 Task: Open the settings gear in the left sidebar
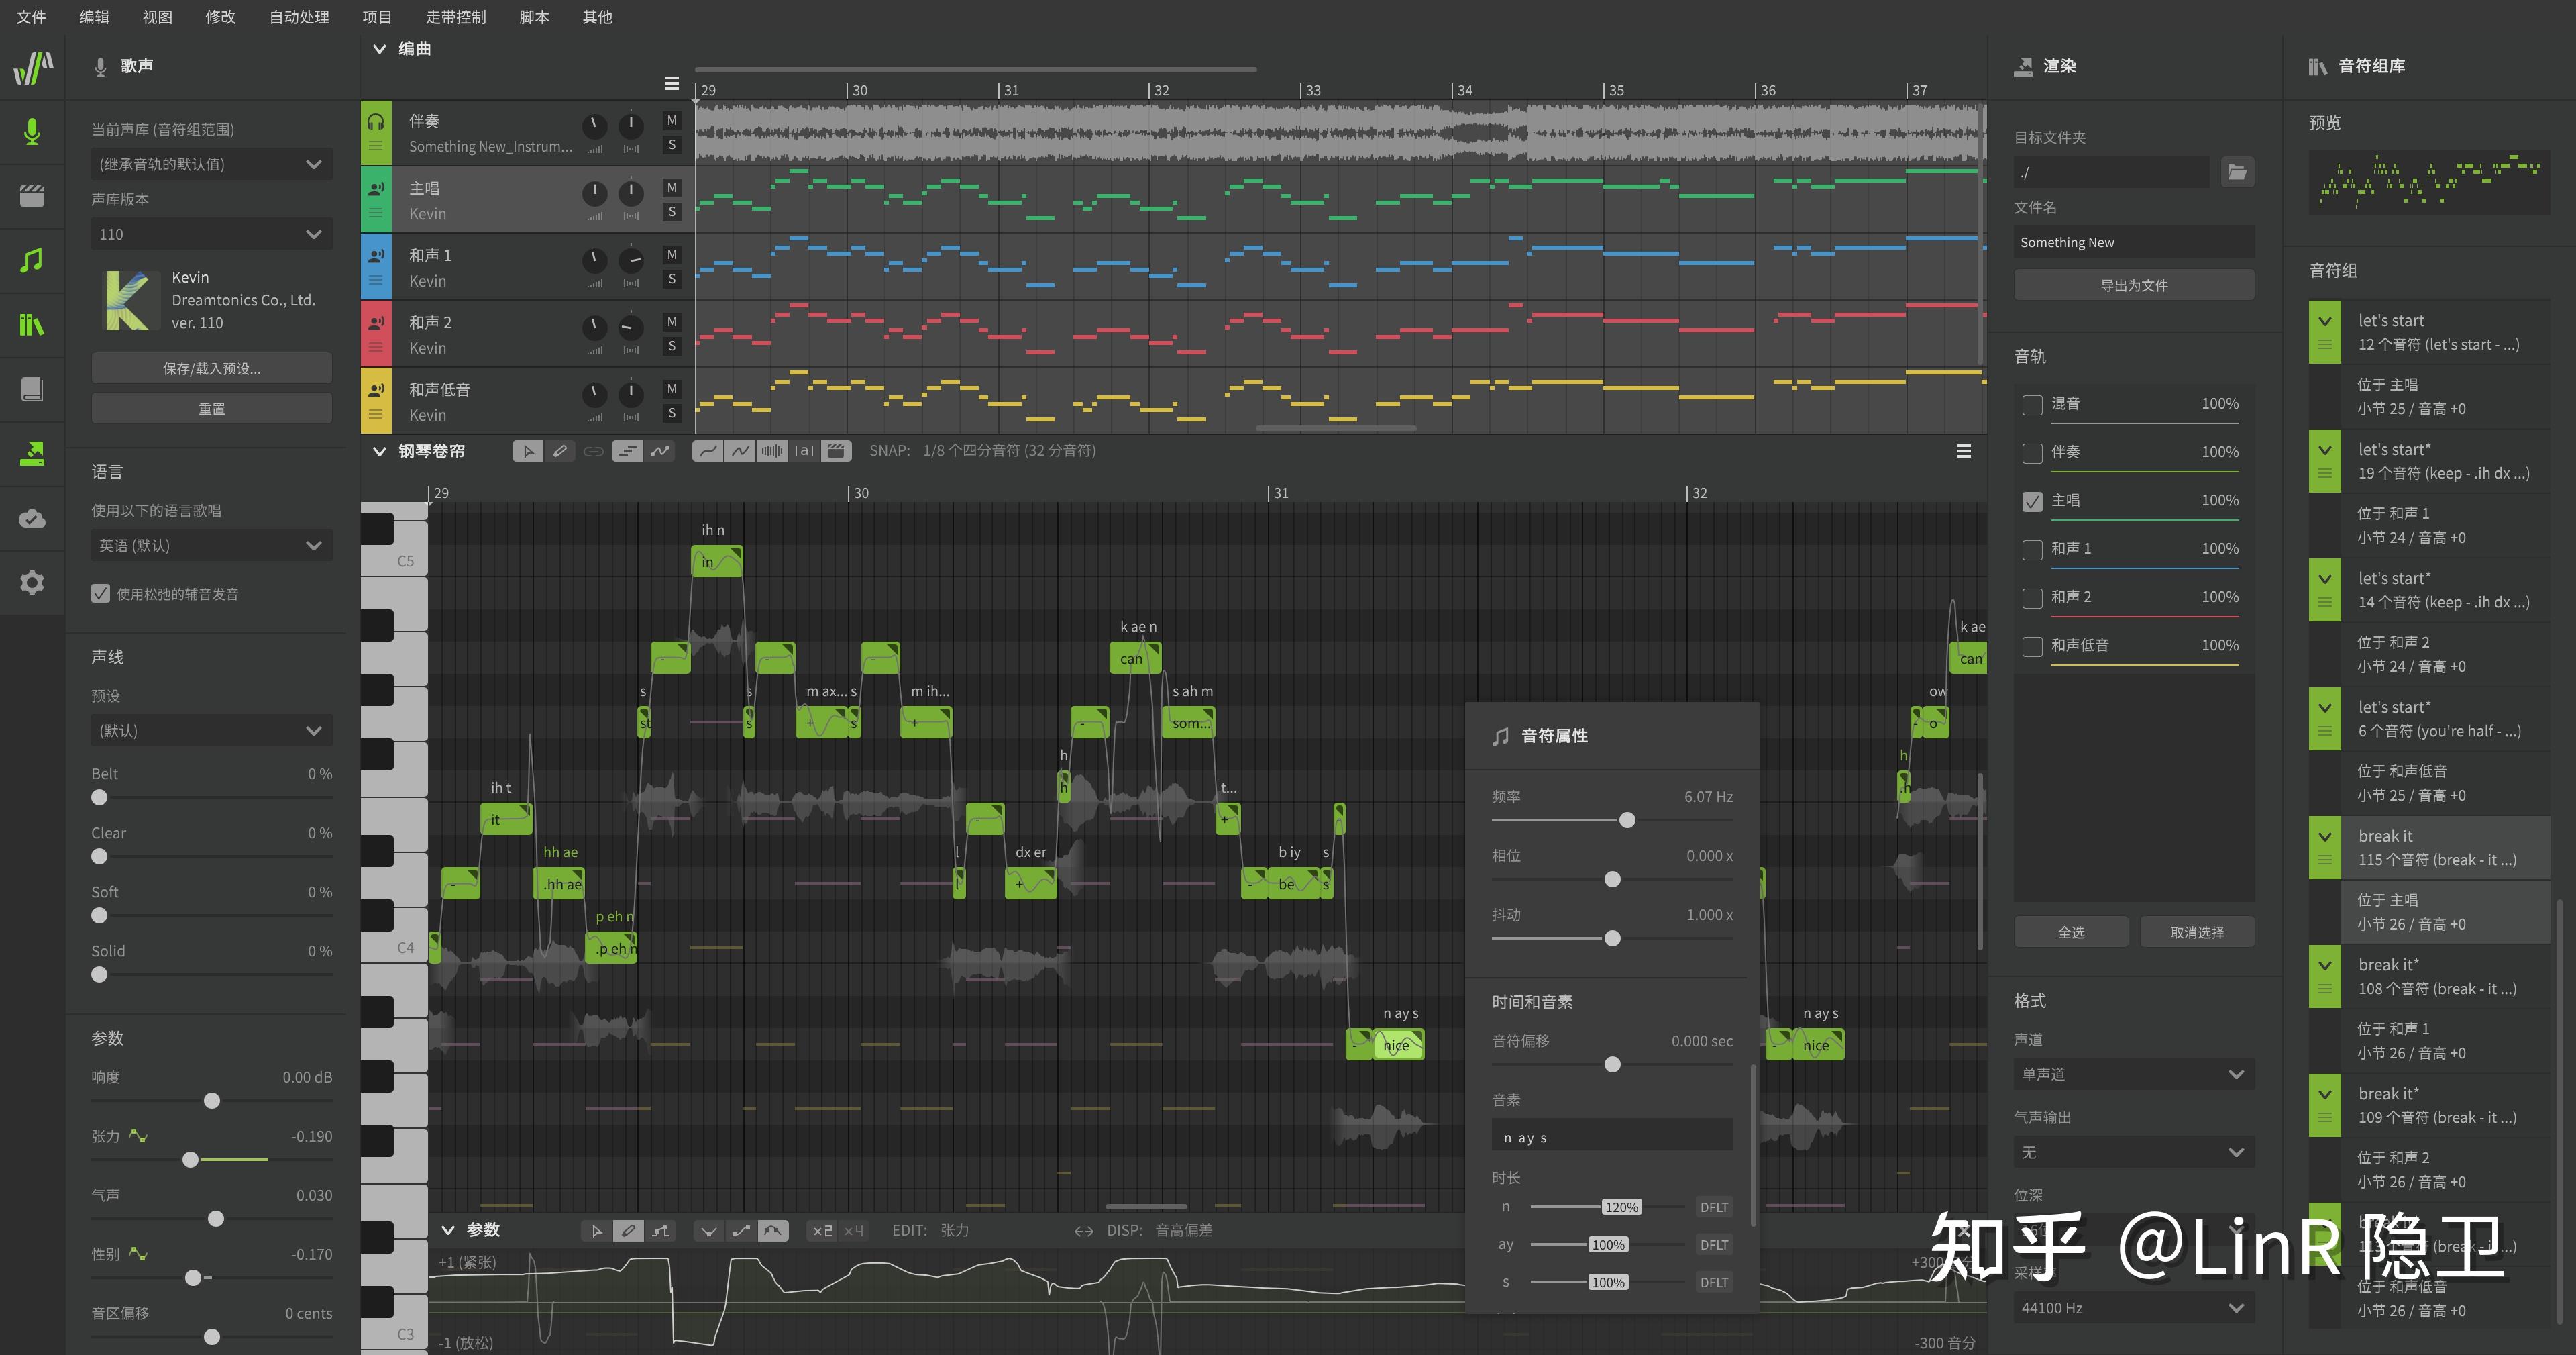(32, 583)
